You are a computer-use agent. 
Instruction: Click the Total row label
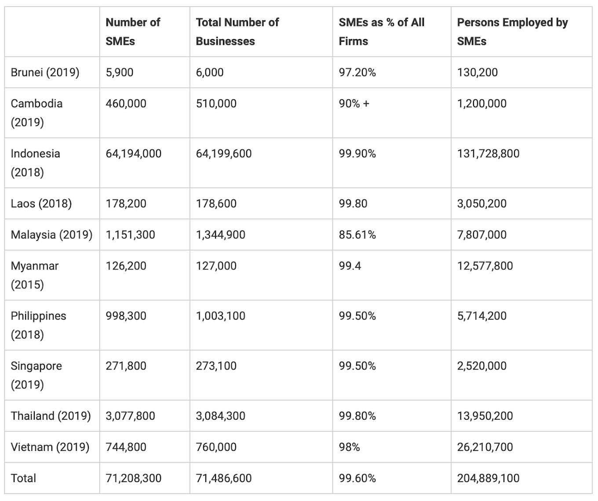pos(23,478)
